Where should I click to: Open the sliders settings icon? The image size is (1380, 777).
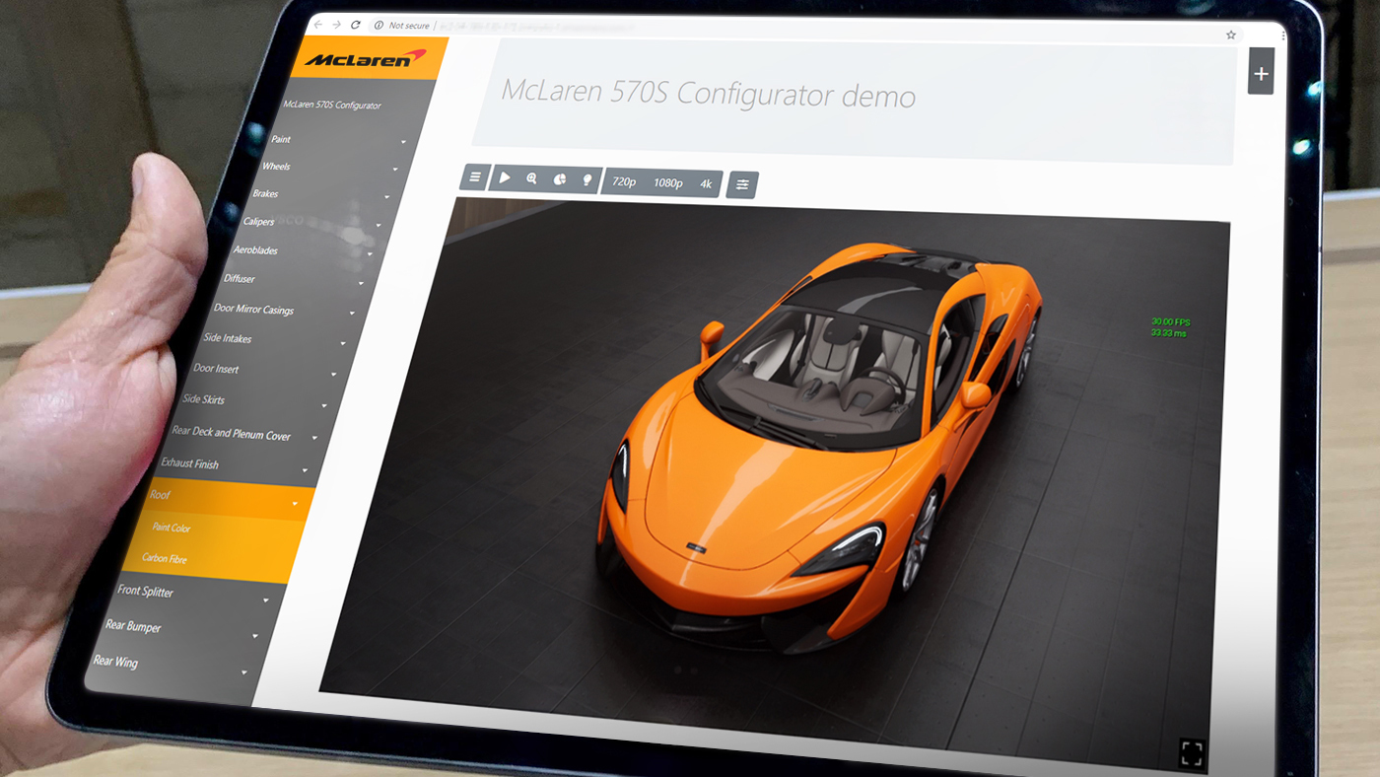pos(742,184)
